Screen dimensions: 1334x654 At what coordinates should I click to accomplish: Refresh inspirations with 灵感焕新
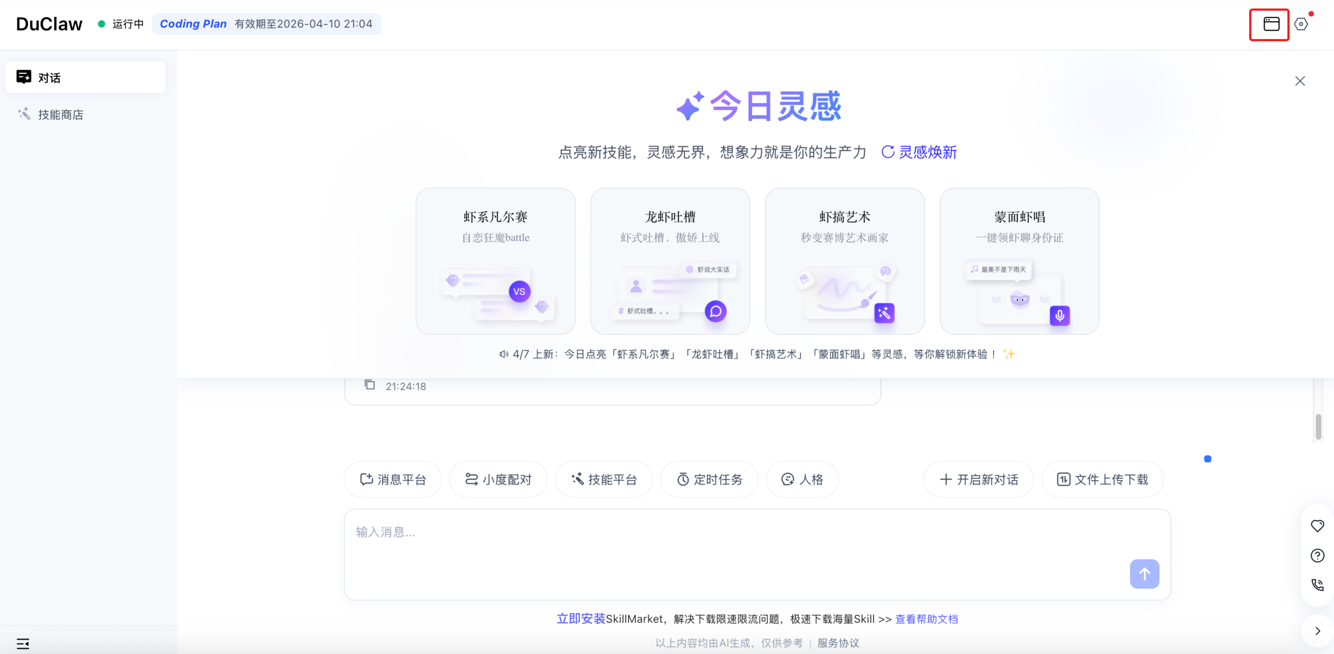click(x=919, y=152)
